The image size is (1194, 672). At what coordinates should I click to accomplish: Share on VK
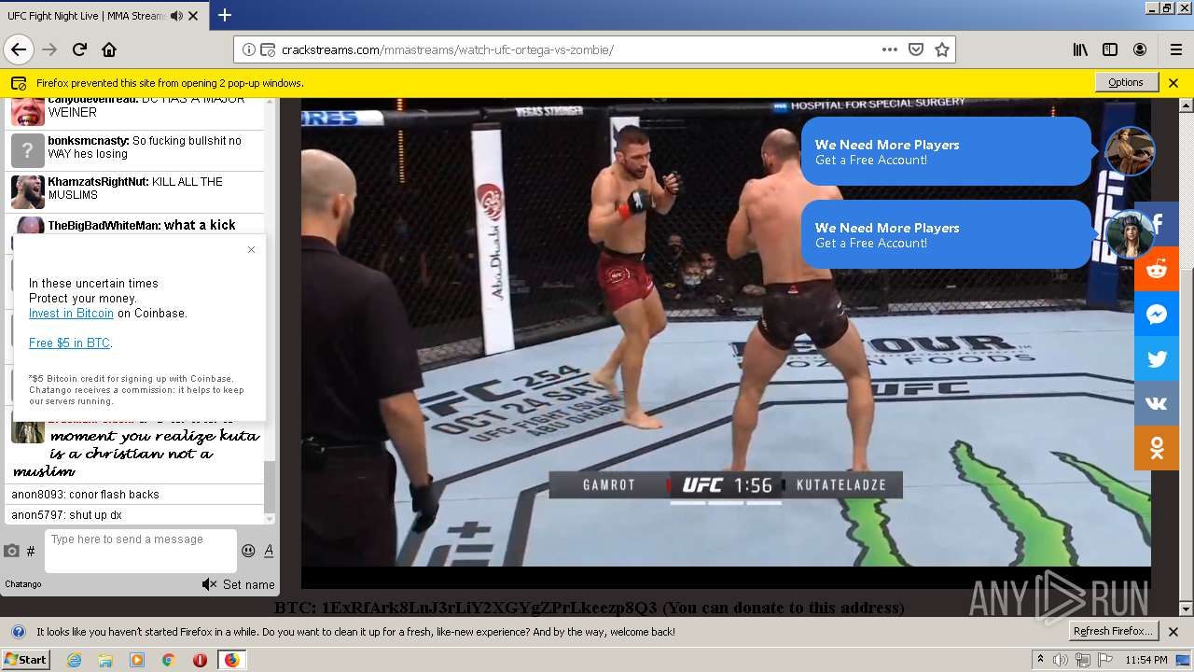pyautogui.click(x=1157, y=403)
